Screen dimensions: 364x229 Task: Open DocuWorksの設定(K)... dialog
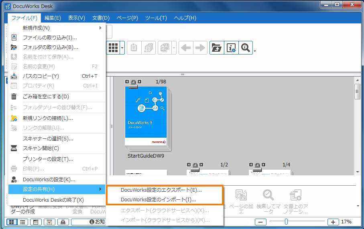[x=57, y=180]
